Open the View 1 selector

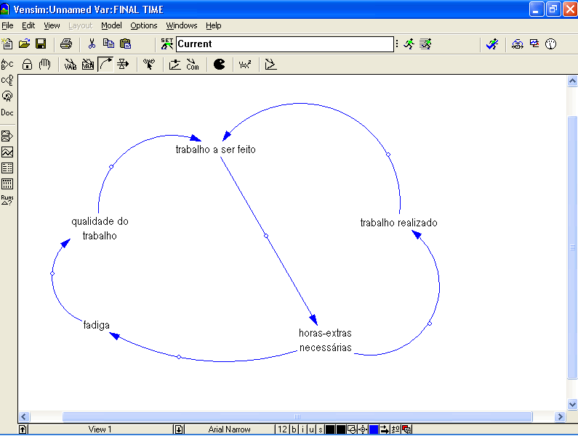(x=100, y=429)
